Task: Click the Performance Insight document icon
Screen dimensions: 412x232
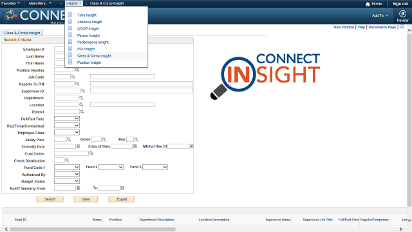Action: coord(70,42)
